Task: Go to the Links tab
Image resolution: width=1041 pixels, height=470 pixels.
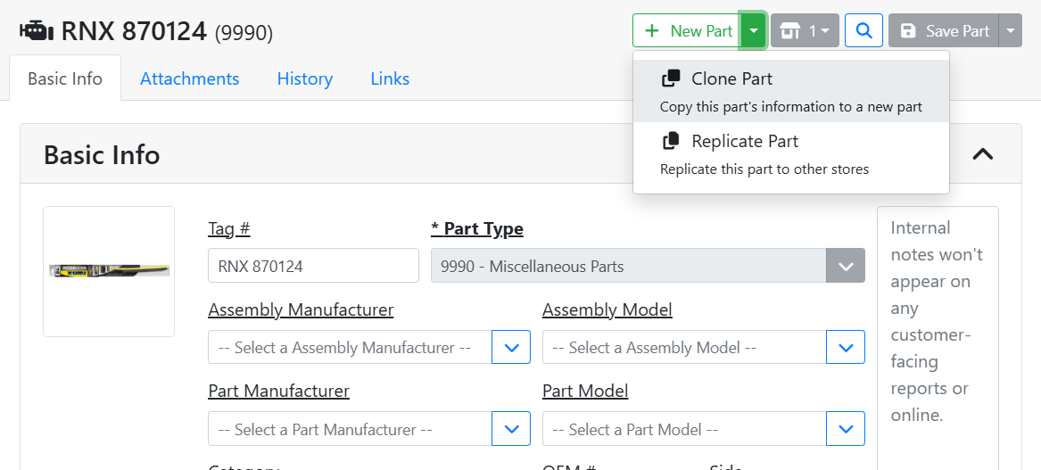Action: click(x=390, y=78)
